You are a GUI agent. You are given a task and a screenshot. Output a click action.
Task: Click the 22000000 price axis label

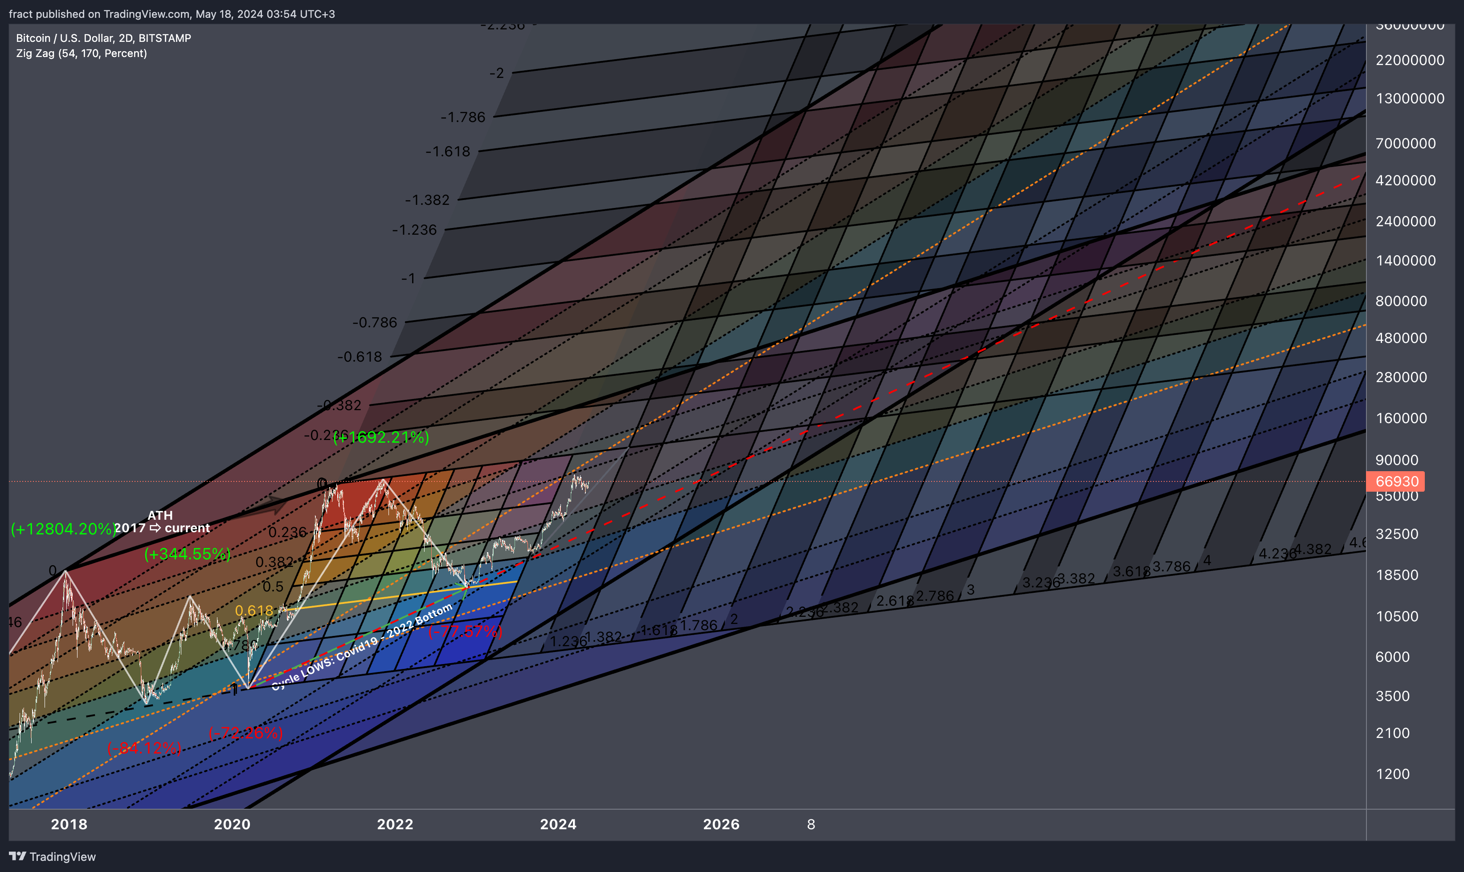pos(1410,60)
